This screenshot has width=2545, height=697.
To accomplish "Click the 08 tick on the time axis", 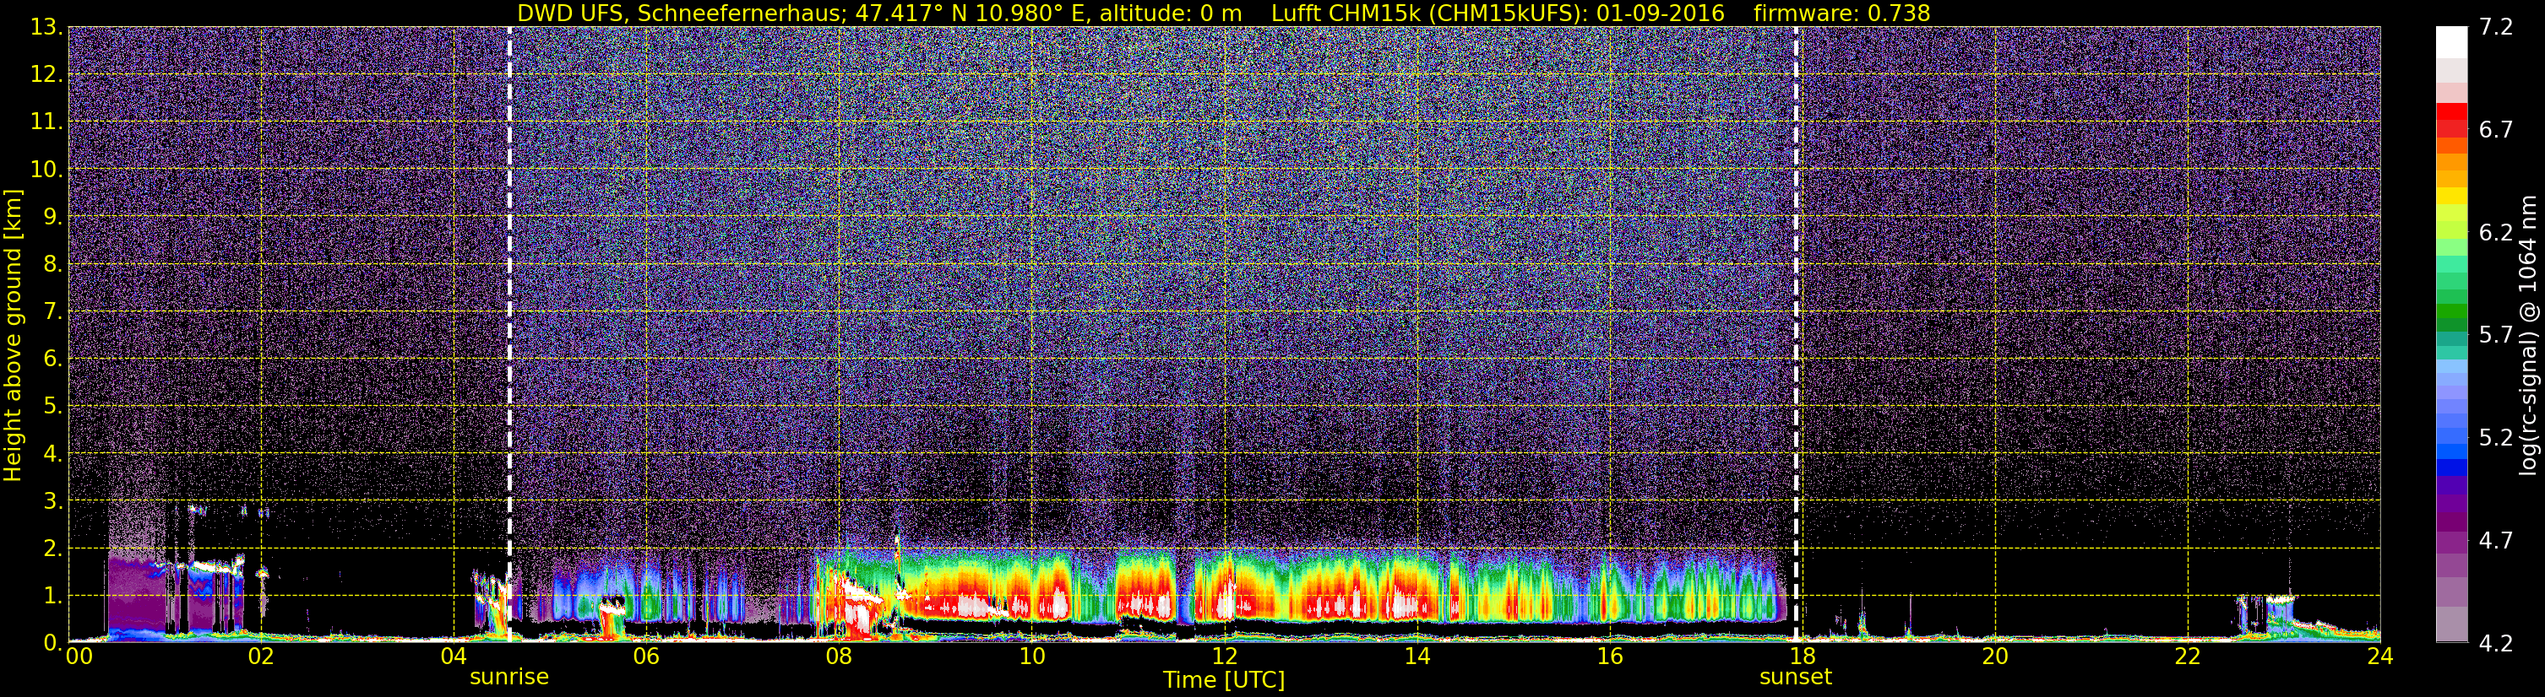I will [839, 656].
